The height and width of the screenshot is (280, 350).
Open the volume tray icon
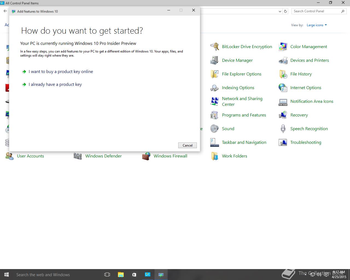(319, 275)
